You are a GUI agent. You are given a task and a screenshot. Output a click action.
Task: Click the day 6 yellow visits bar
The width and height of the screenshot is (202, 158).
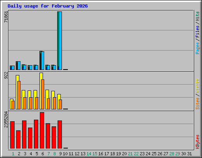point(41,91)
